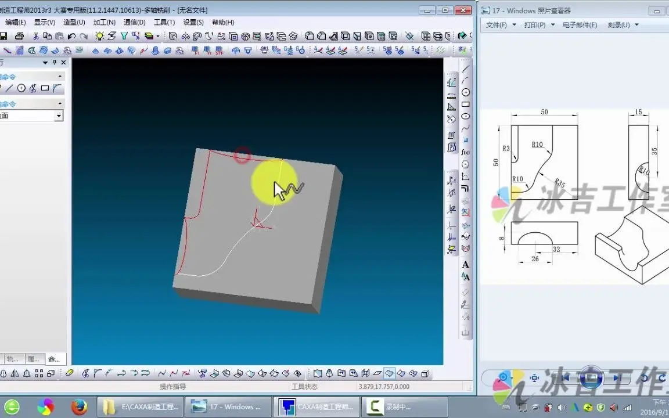Click the green funnel filter icon
669x418 pixels.
click(x=124, y=36)
